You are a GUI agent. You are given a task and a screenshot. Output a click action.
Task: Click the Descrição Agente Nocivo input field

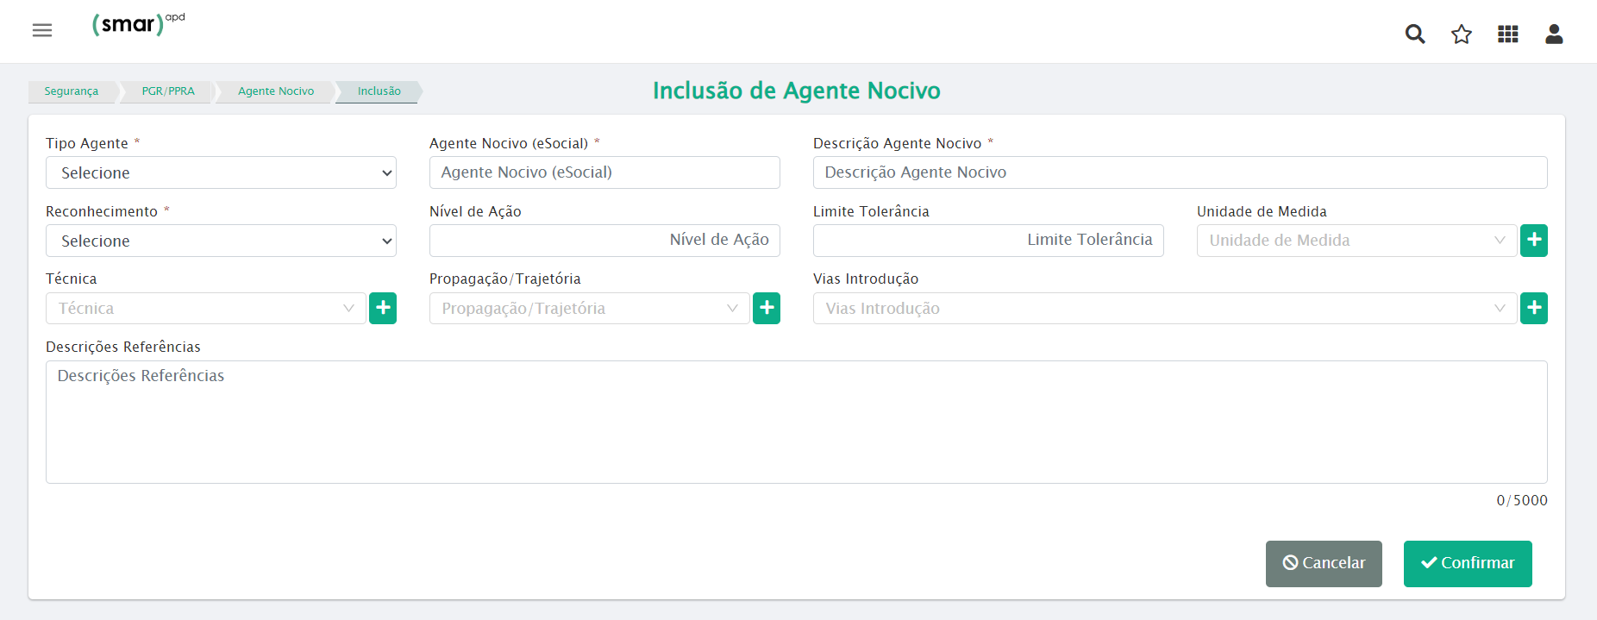[1180, 172]
